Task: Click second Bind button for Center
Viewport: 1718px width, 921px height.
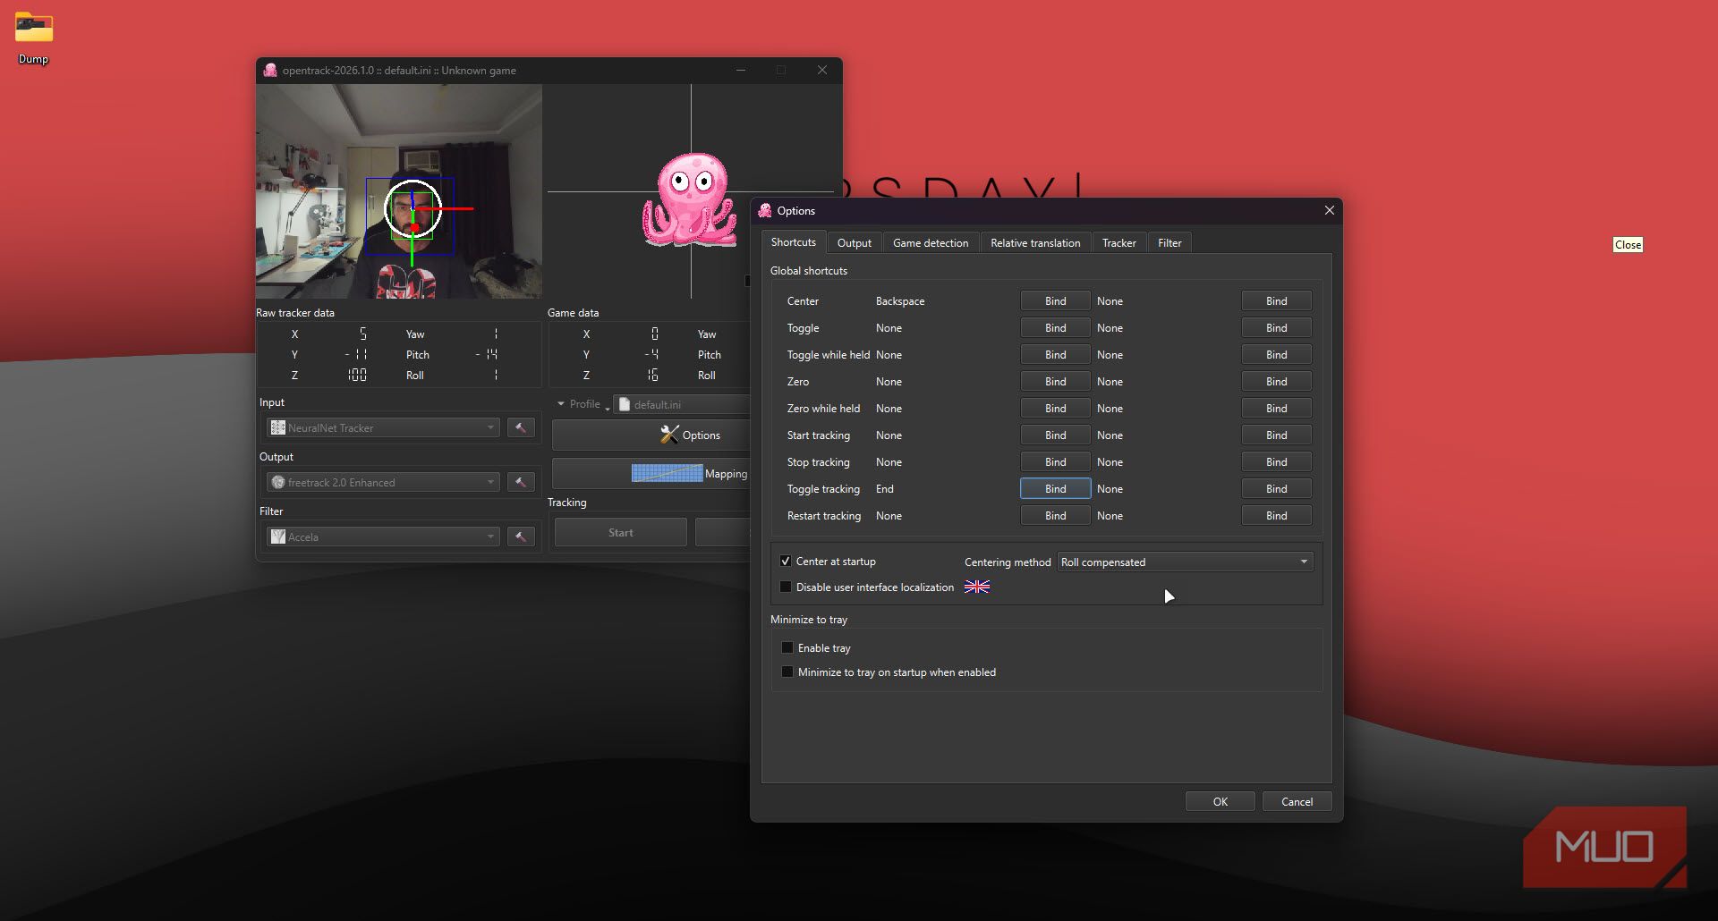Action: tap(1276, 301)
